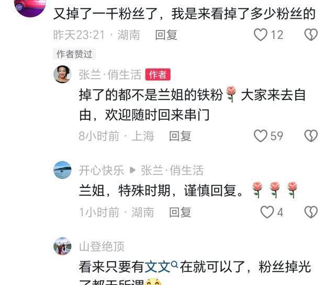Open replied-to user 张兰·俏生活 after arrow
Viewport: 335px width, 285px height.
coord(172,170)
